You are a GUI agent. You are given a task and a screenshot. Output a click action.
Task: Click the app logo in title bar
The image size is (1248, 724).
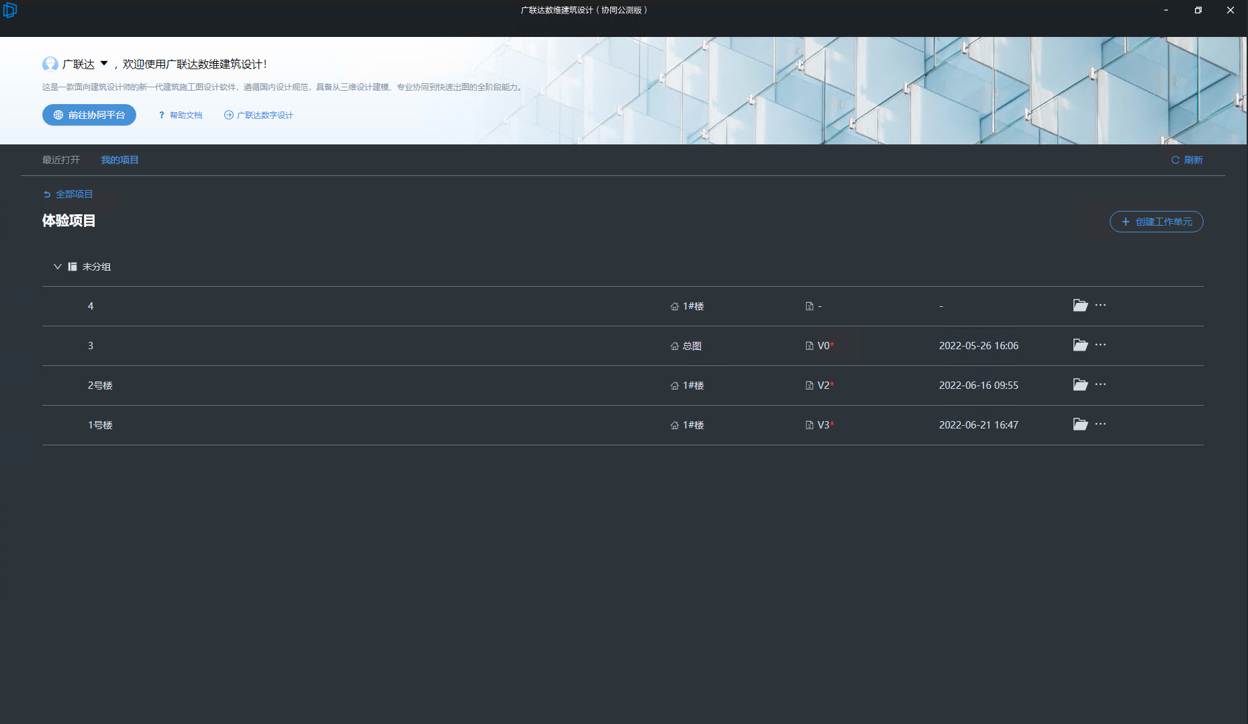pyautogui.click(x=9, y=10)
